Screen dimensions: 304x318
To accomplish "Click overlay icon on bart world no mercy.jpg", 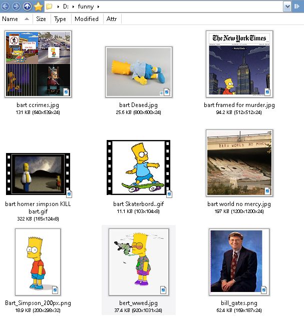I will pyautogui.click(x=267, y=191).
